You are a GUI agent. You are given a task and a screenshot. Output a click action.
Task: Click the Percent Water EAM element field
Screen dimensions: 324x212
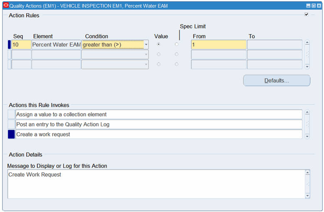point(56,44)
